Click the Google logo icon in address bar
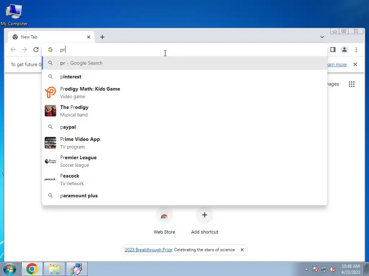 pyautogui.click(x=50, y=50)
